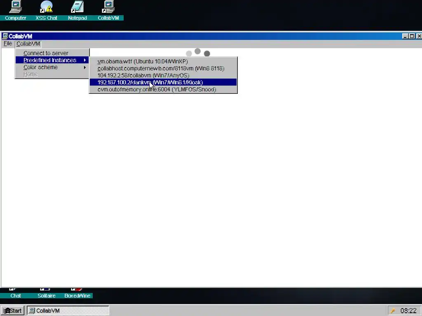This screenshot has height=316, width=422.
Task: Click the Start button
Action: (x=12, y=311)
